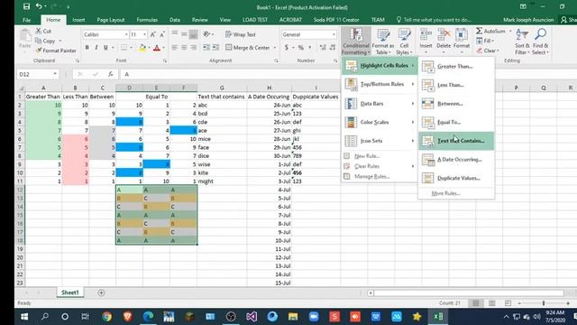Viewport: 577px width, 325px height.
Task: Click the Undo arrow icon
Action: [x=39, y=6]
